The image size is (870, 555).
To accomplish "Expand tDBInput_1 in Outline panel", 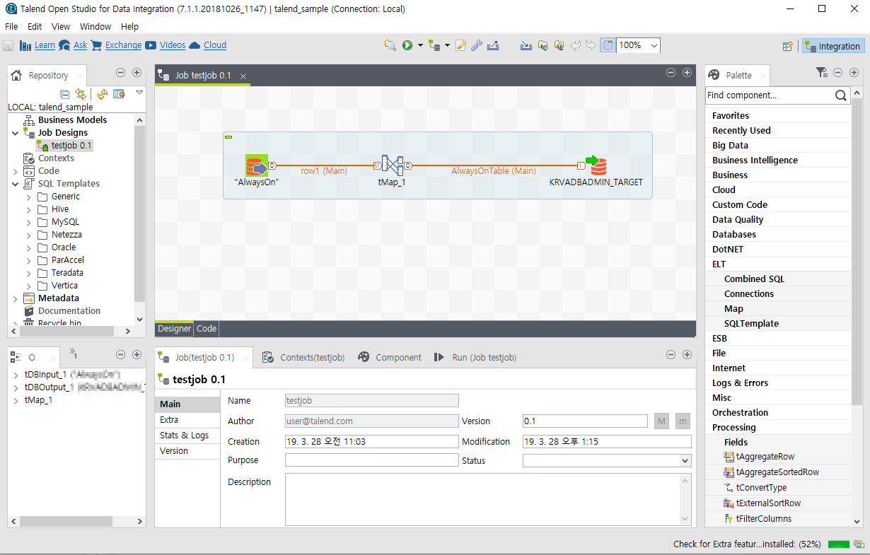I will coord(16,375).
